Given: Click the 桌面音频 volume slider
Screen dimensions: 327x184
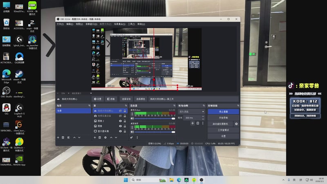Looking at the screenshot, I should coord(155,132).
